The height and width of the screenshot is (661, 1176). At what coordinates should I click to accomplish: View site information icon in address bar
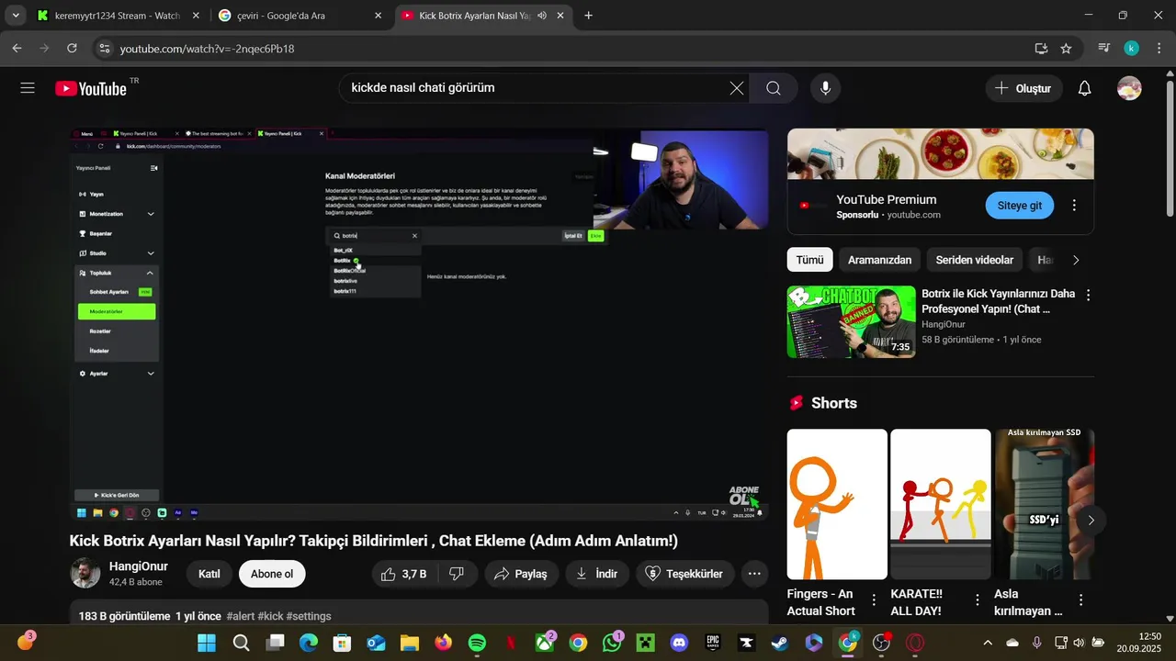[104, 48]
